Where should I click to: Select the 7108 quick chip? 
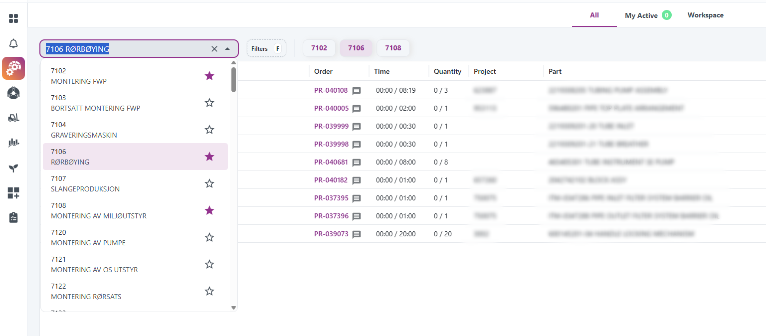click(393, 48)
